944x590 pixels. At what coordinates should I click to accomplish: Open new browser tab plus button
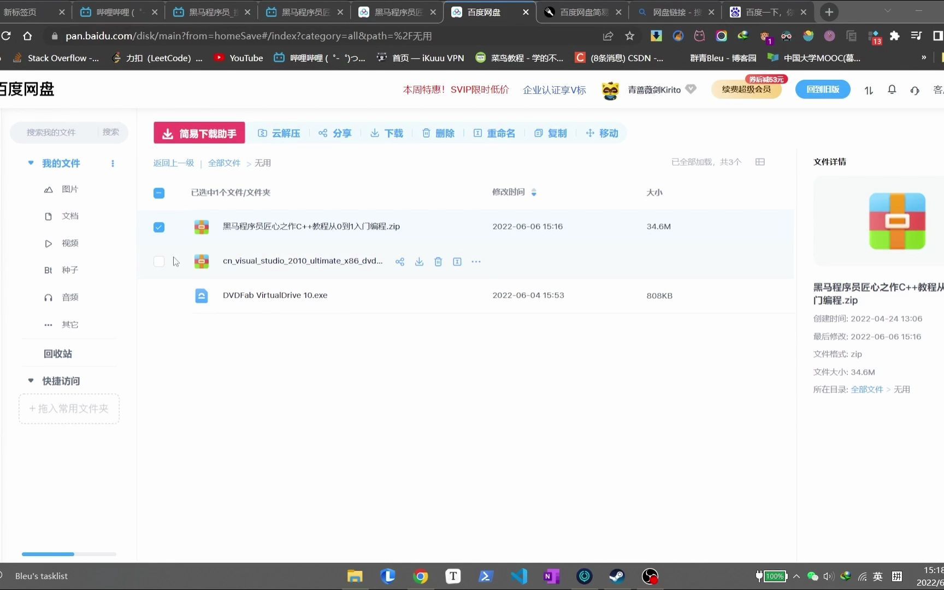tap(829, 12)
